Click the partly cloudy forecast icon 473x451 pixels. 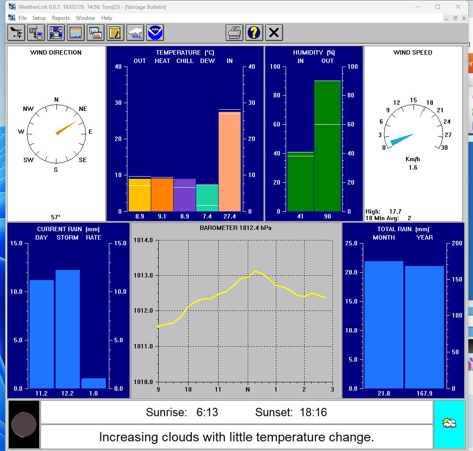pos(449,424)
